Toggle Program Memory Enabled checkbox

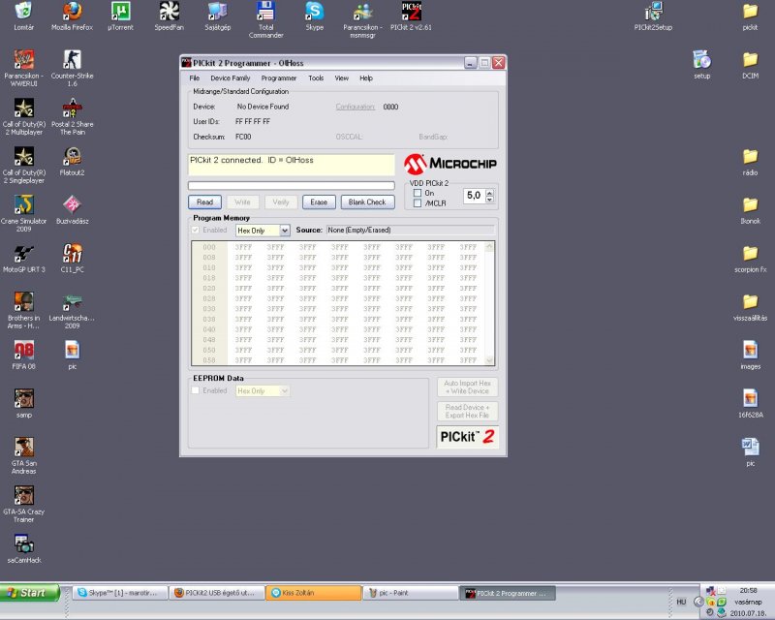point(196,230)
